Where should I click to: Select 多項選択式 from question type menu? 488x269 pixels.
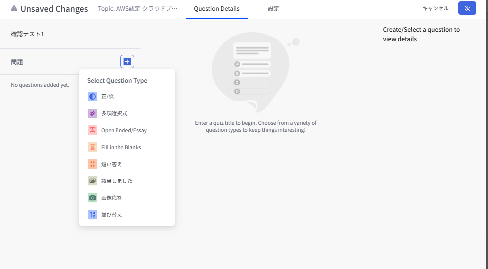click(x=114, y=113)
